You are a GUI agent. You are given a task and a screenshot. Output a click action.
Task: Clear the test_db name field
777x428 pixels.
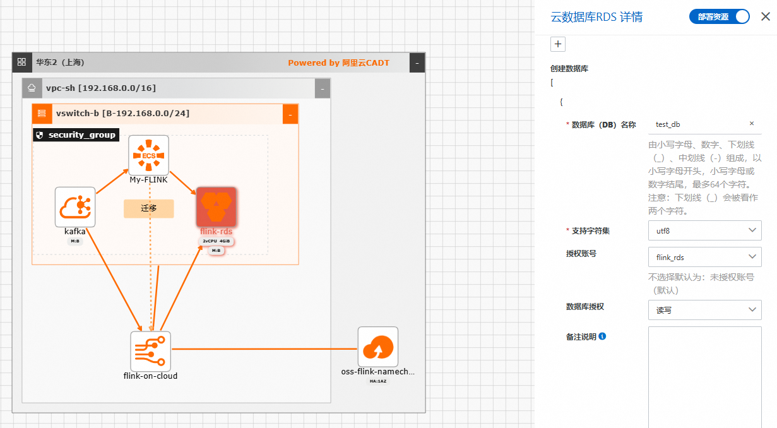(x=752, y=124)
